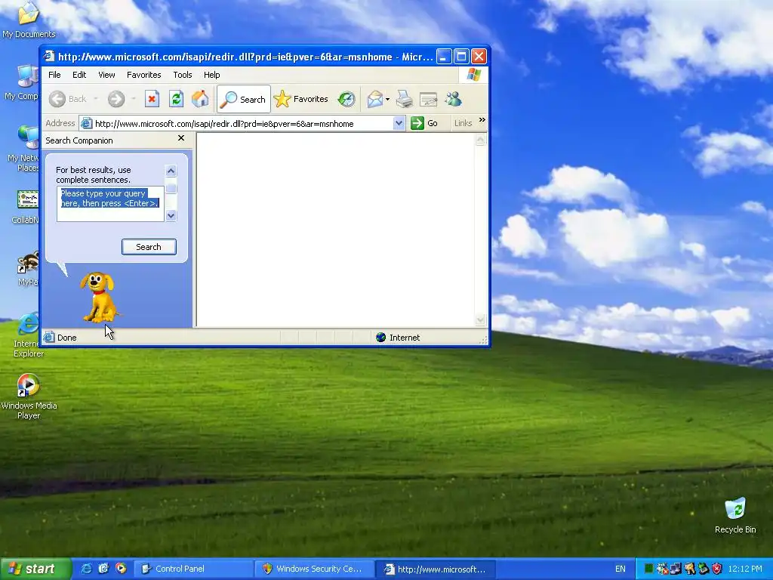Open the History clock icon

pyautogui.click(x=346, y=99)
